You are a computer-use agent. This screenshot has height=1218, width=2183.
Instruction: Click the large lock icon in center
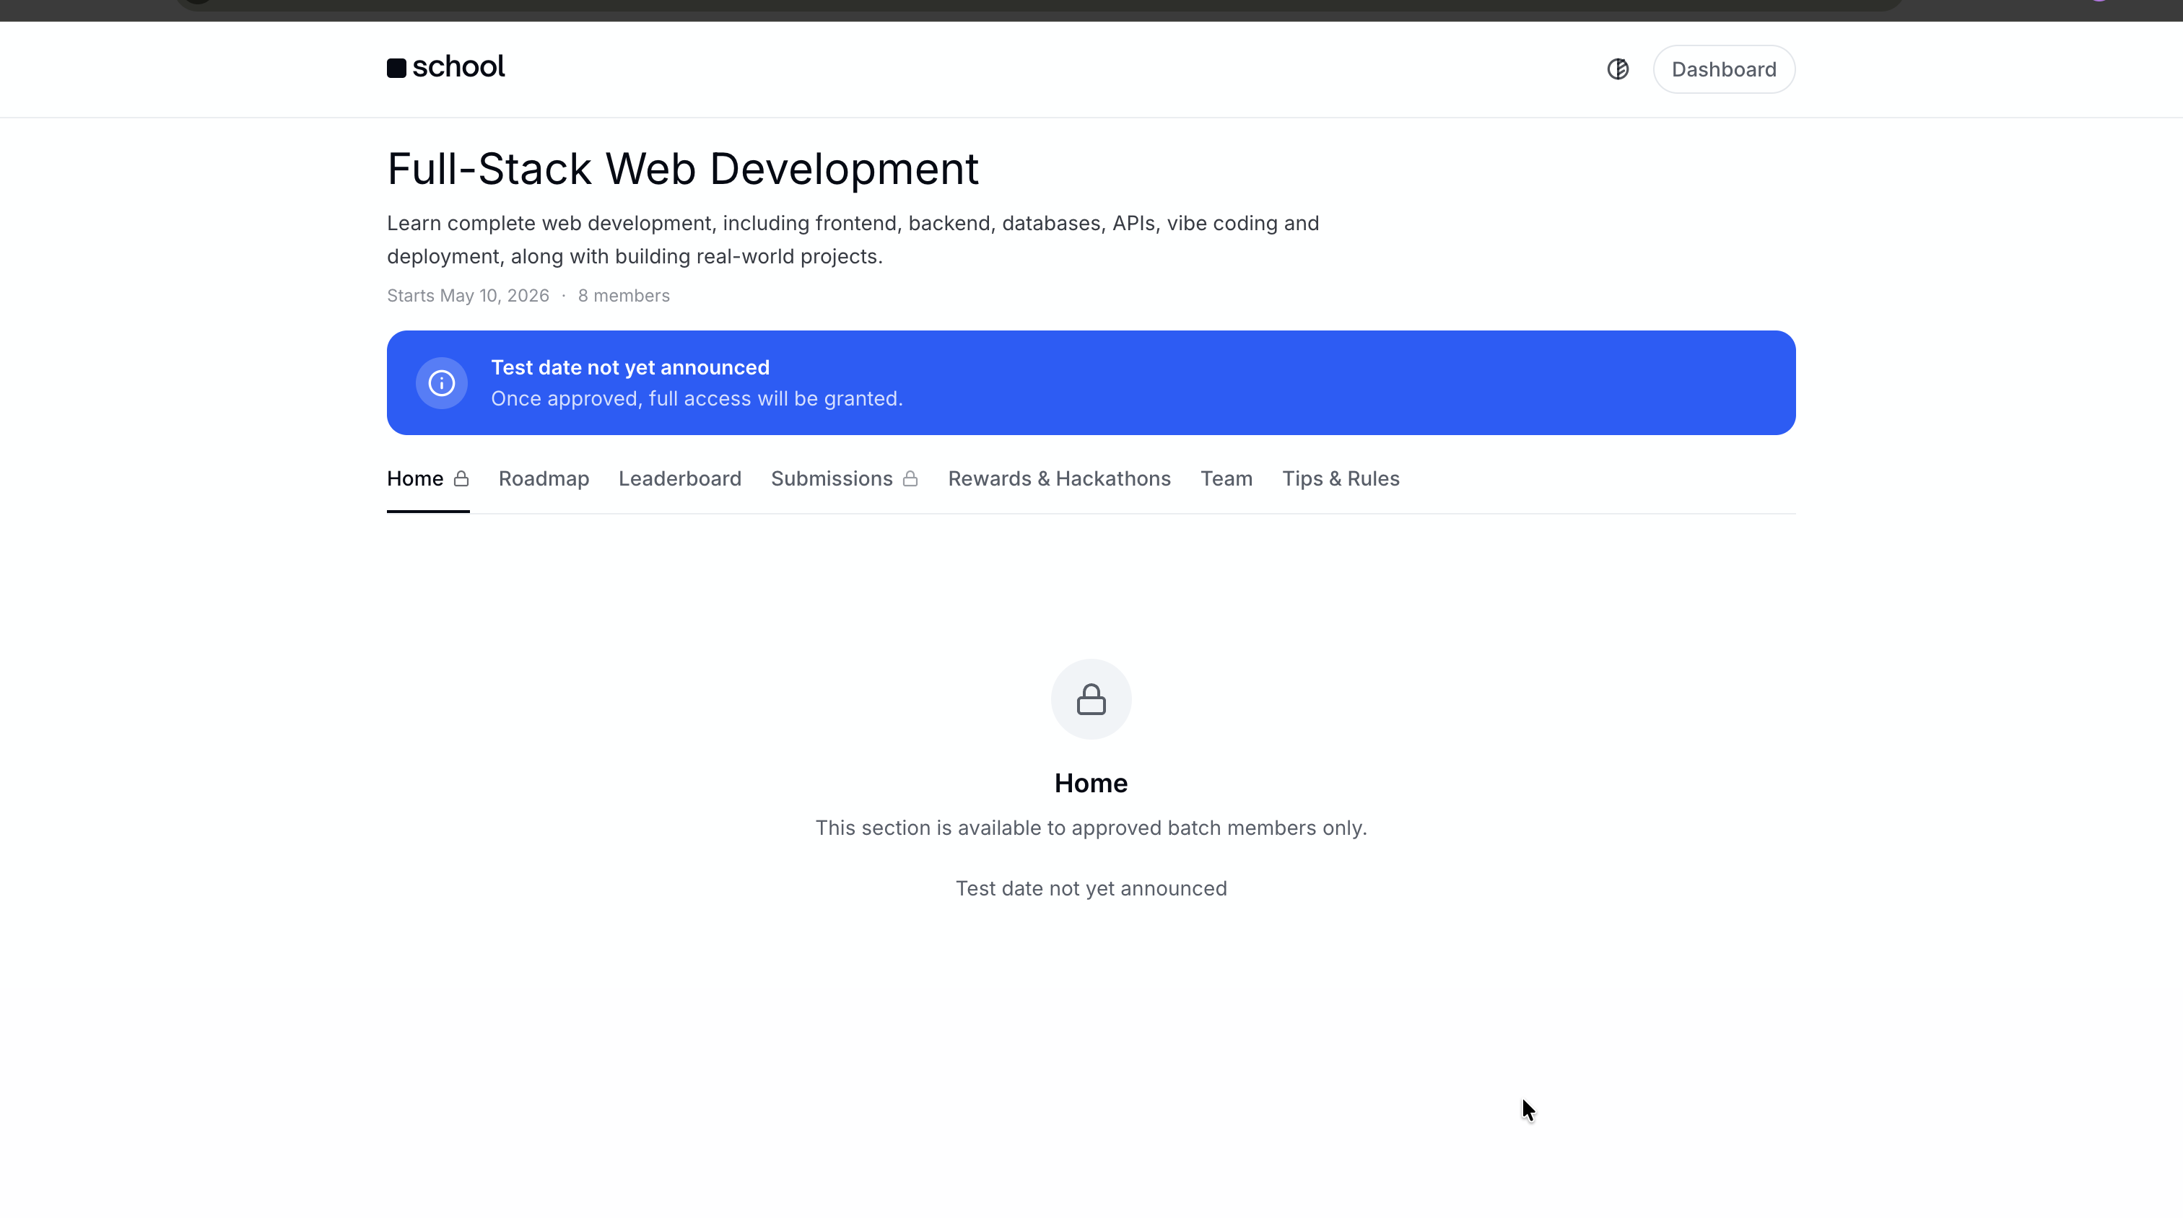click(x=1091, y=700)
